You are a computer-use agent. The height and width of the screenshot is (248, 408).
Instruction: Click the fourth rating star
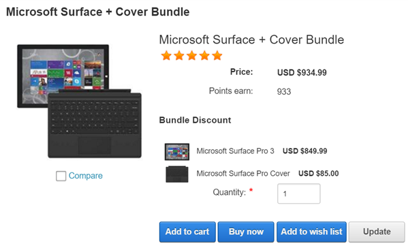tap(204, 56)
